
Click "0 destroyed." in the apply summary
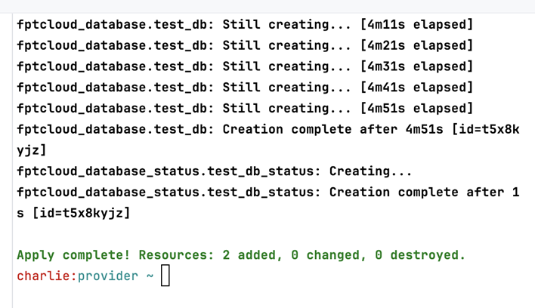point(420,255)
